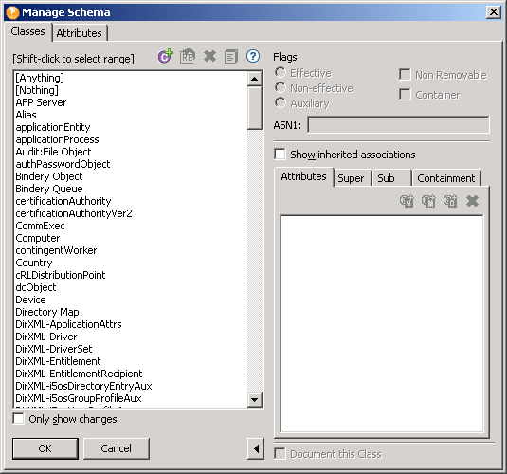Open the Attributes sub-tab under associations

click(303, 176)
